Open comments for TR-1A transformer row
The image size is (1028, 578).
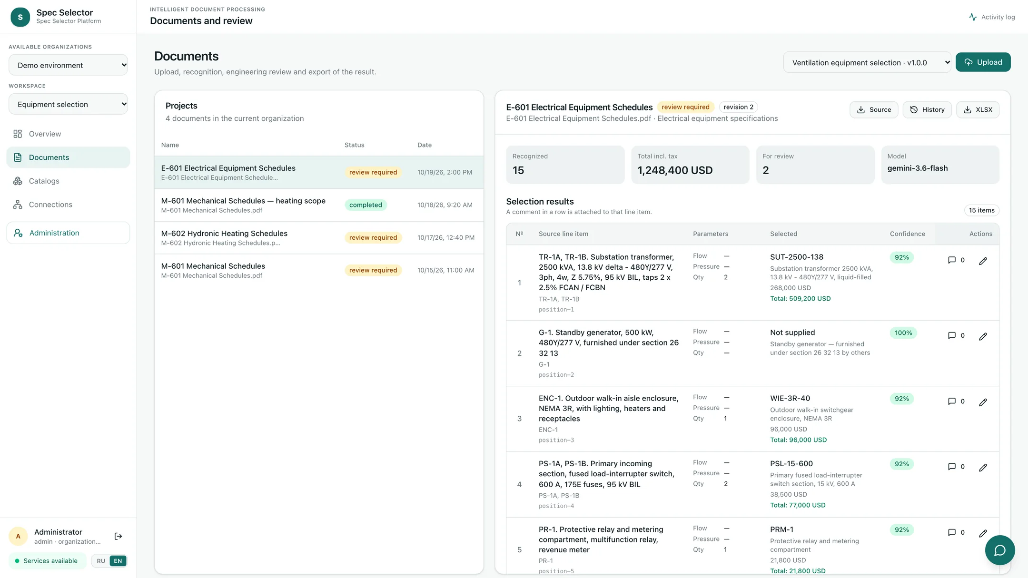956,260
